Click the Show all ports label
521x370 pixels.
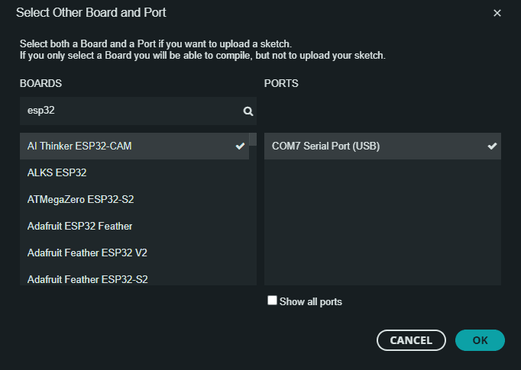point(311,301)
